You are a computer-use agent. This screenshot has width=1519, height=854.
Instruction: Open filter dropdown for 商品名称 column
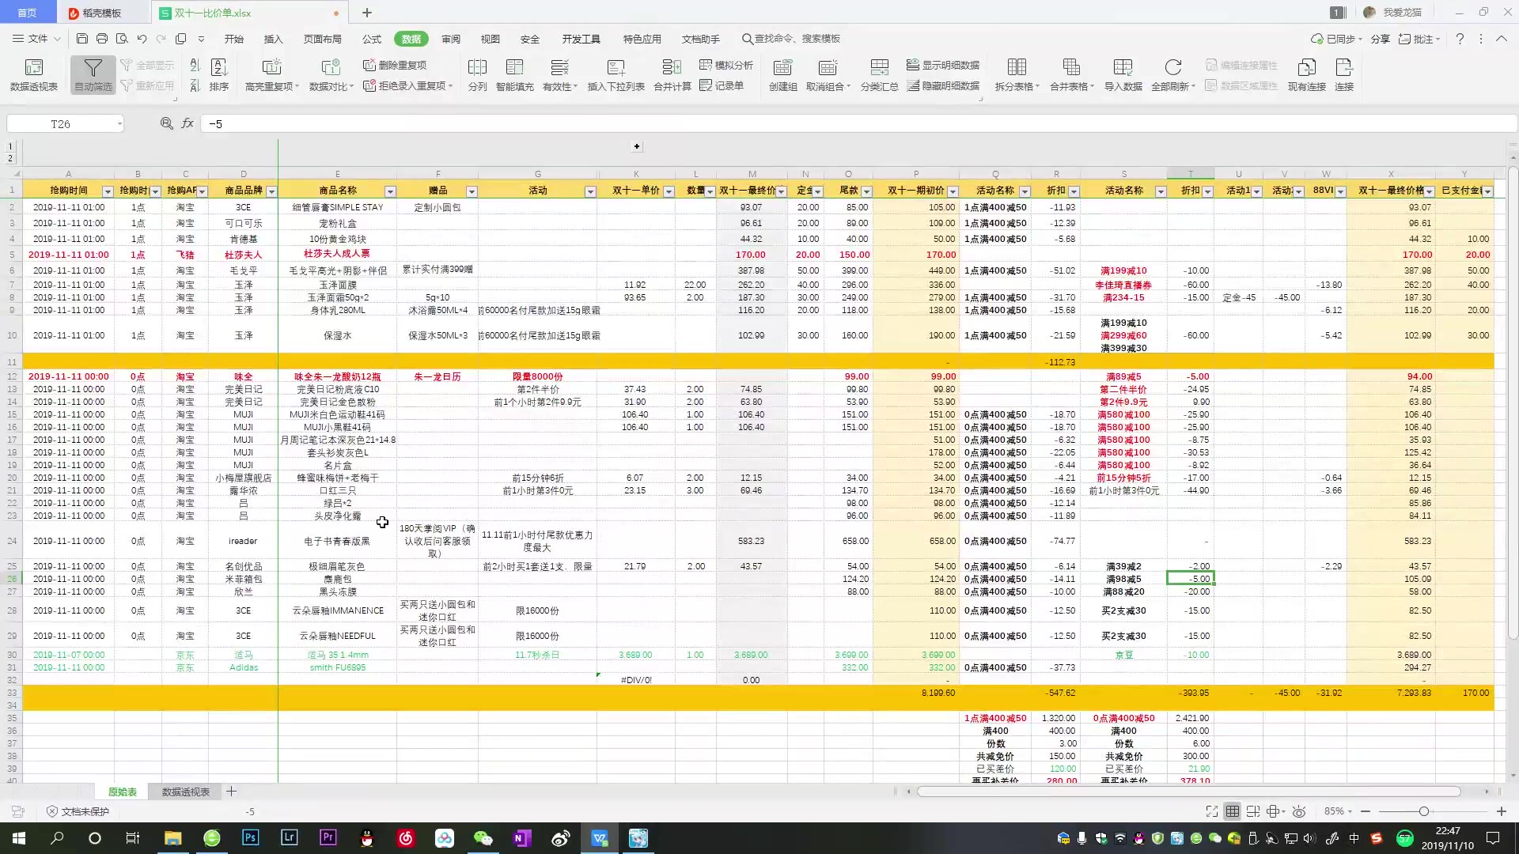[389, 191]
